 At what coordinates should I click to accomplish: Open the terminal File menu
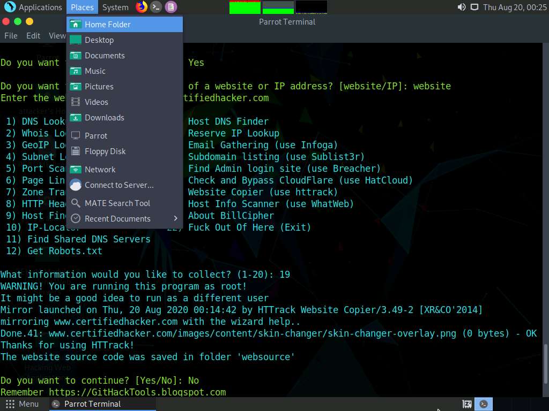[11, 36]
